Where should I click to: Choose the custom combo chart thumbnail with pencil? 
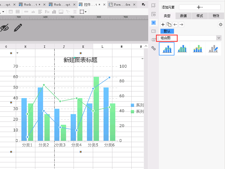click(x=213, y=49)
